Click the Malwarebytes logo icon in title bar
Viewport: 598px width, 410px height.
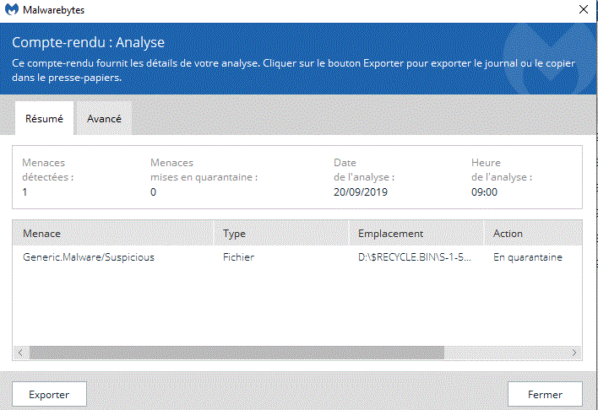12,9
